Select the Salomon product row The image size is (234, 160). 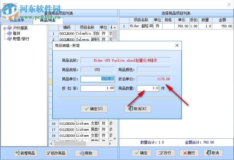coord(81,39)
